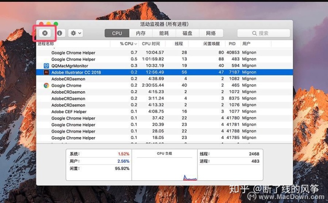328x203 pixels.
Task: Select the Google Chrome app icon
Action: tap(46, 85)
